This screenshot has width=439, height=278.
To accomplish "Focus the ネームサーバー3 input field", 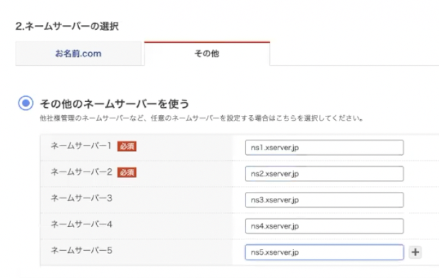I will [x=324, y=200].
